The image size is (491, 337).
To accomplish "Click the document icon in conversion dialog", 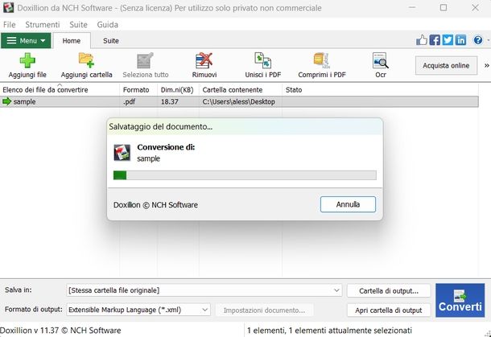I will tap(122, 153).
